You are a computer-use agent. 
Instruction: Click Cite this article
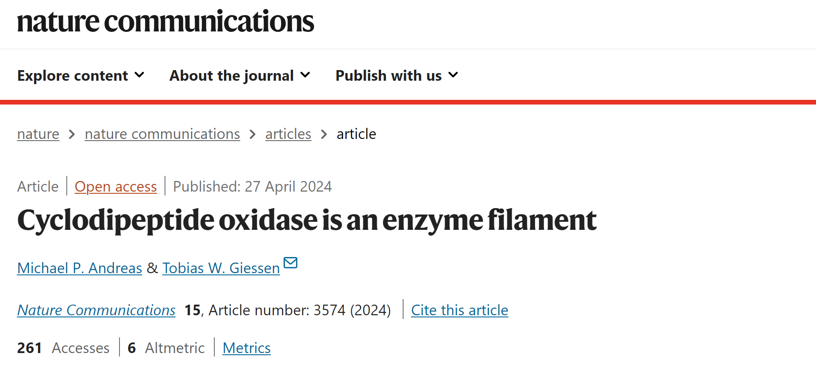460,310
